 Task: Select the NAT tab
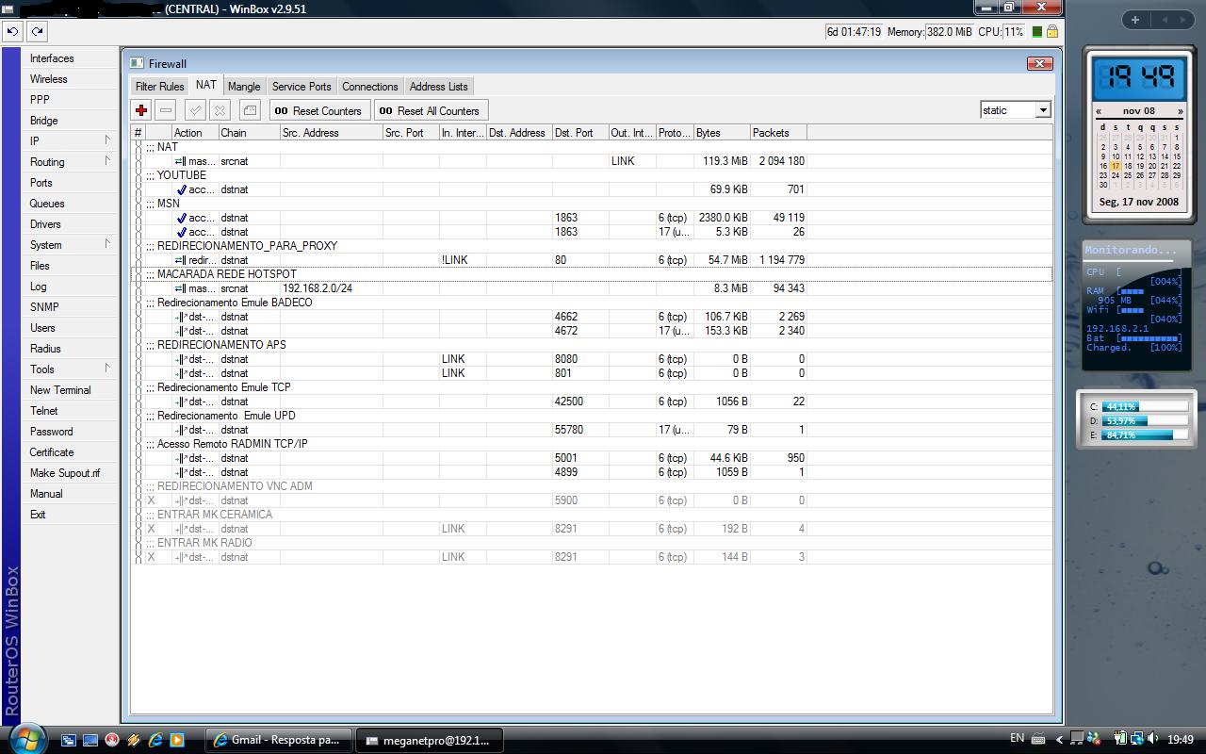pos(206,85)
